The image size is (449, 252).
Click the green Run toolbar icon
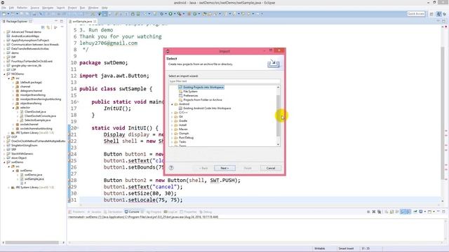(170, 14)
